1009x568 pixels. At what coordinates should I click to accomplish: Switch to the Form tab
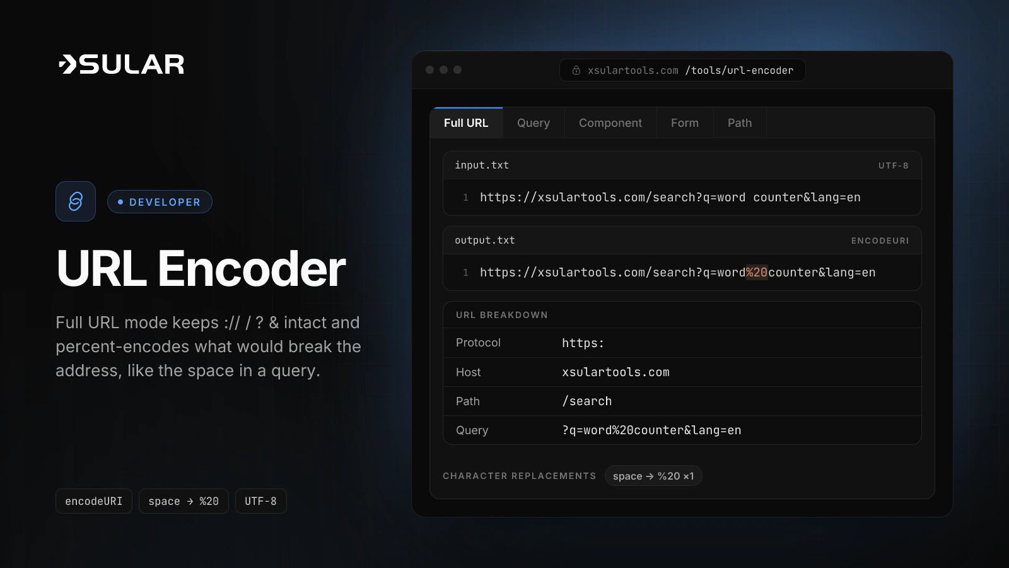point(685,123)
